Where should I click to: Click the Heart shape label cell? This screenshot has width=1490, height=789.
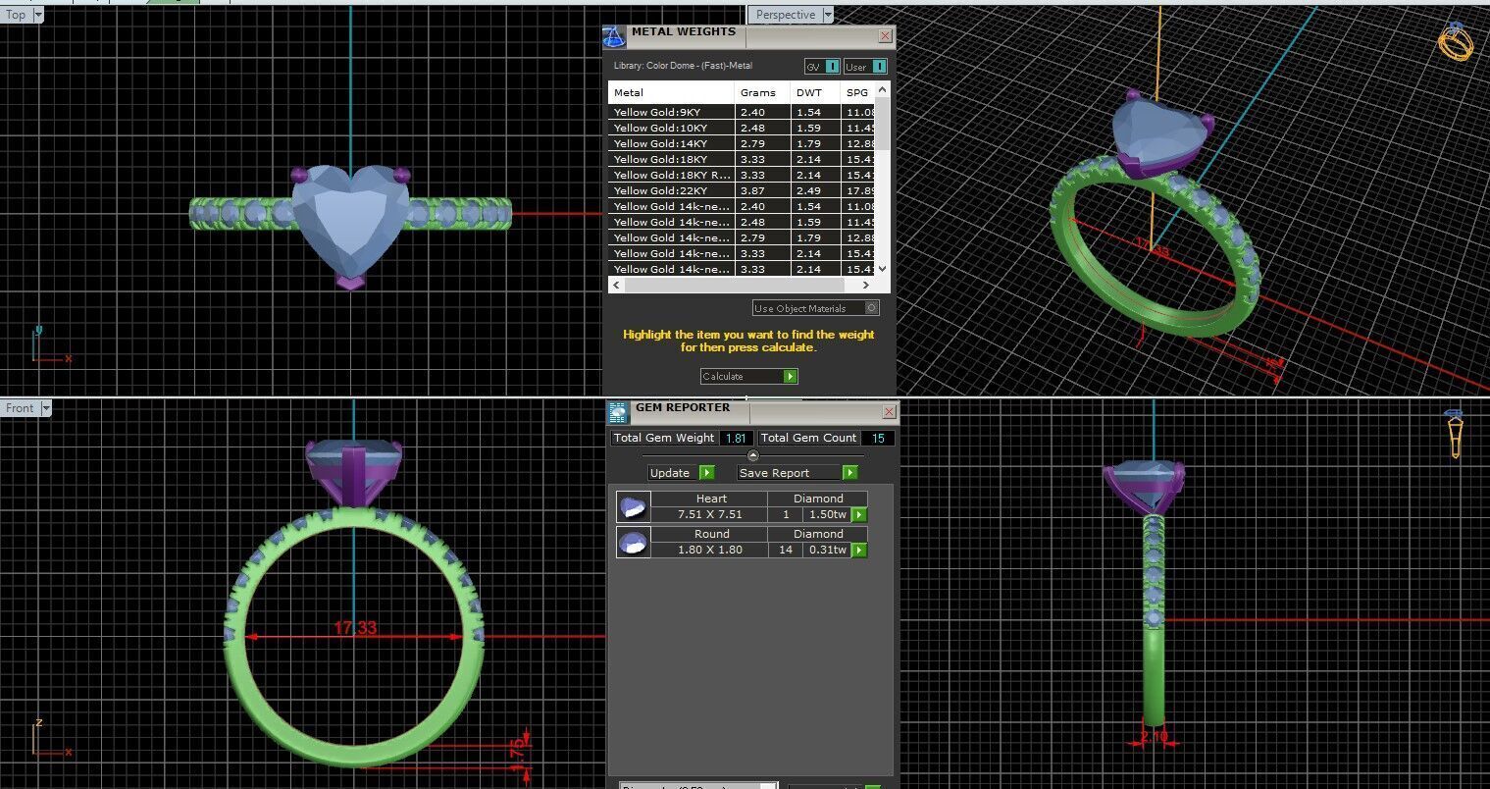tap(711, 499)
